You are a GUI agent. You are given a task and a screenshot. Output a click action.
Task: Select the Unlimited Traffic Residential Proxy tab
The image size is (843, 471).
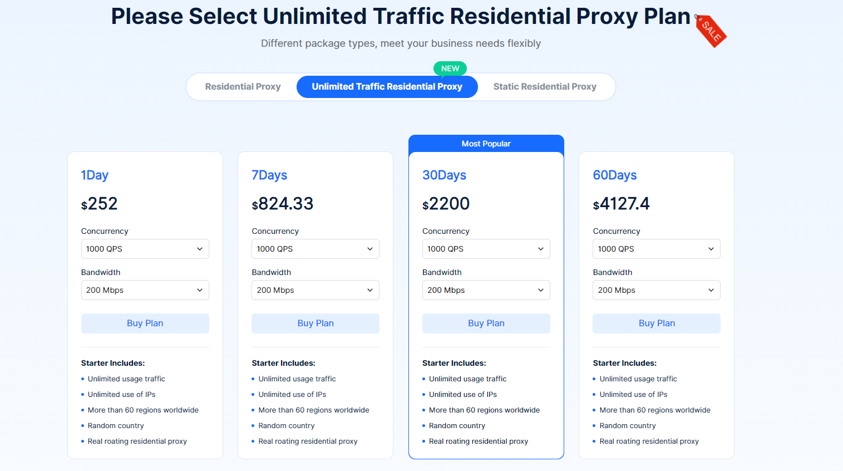[387, 87]
